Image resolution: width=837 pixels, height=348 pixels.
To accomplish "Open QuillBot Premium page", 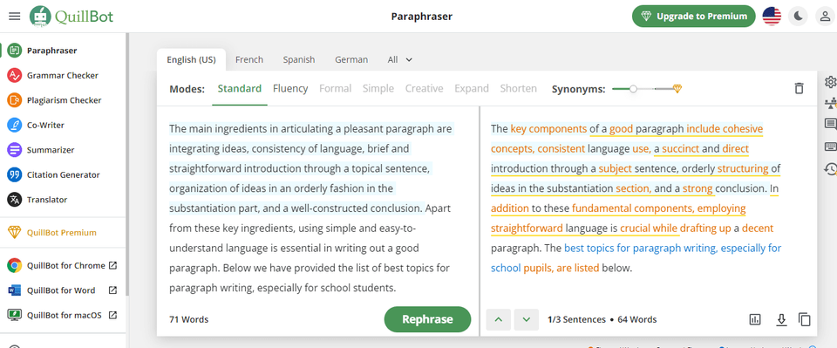I will pyautogui.click(x=61, y=232).
